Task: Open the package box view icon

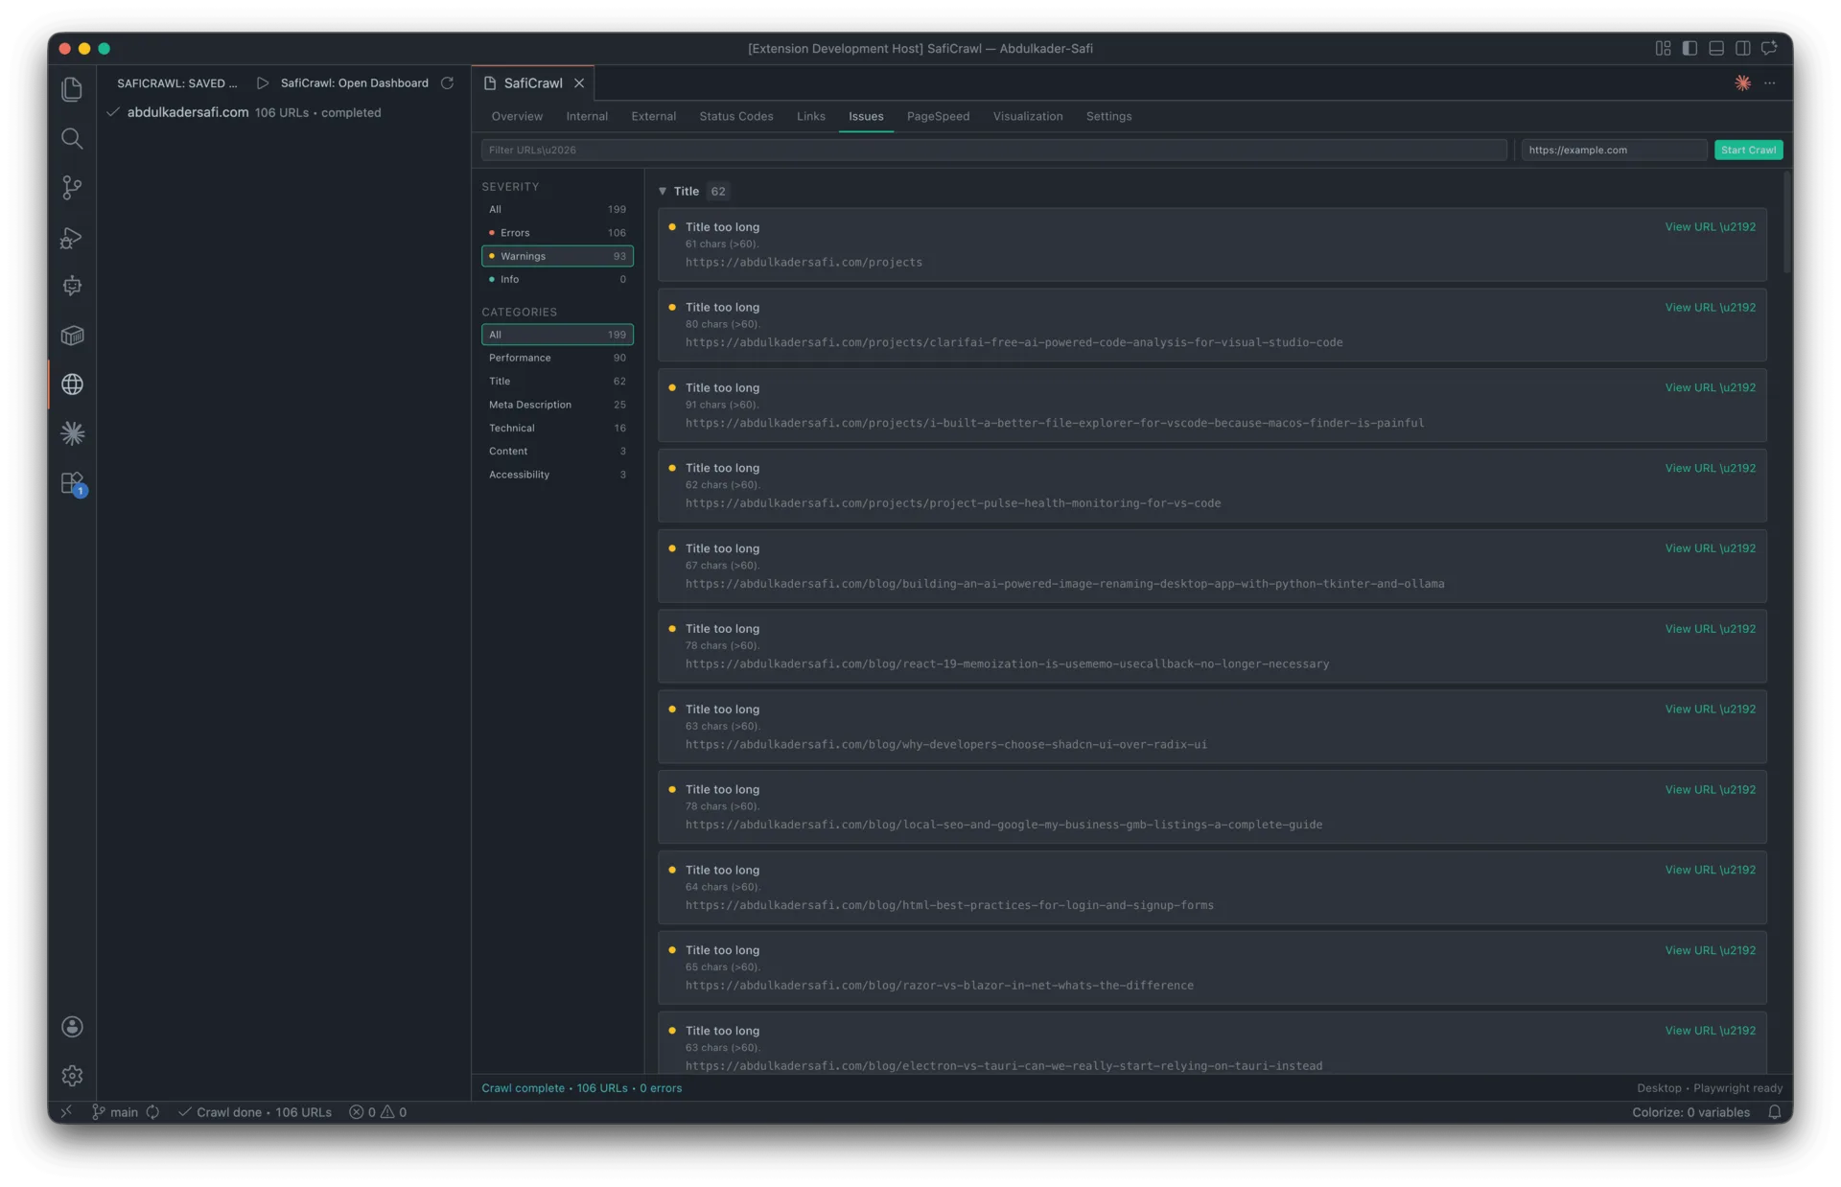Action: 72,335
